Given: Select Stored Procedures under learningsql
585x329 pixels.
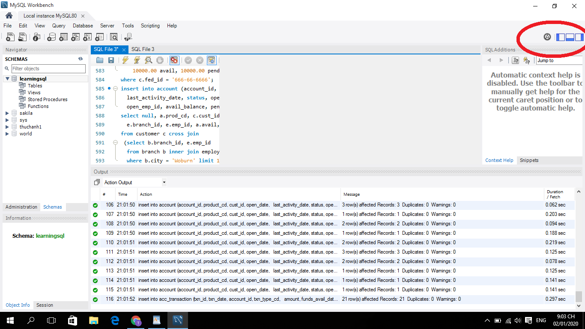Looking at the screenshot, I should click(x=47, y=99).
